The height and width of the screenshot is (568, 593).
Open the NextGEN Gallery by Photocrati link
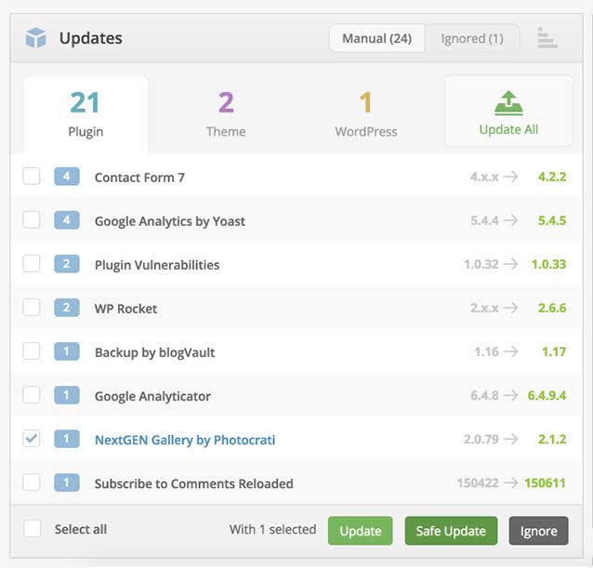click(185, 440)
